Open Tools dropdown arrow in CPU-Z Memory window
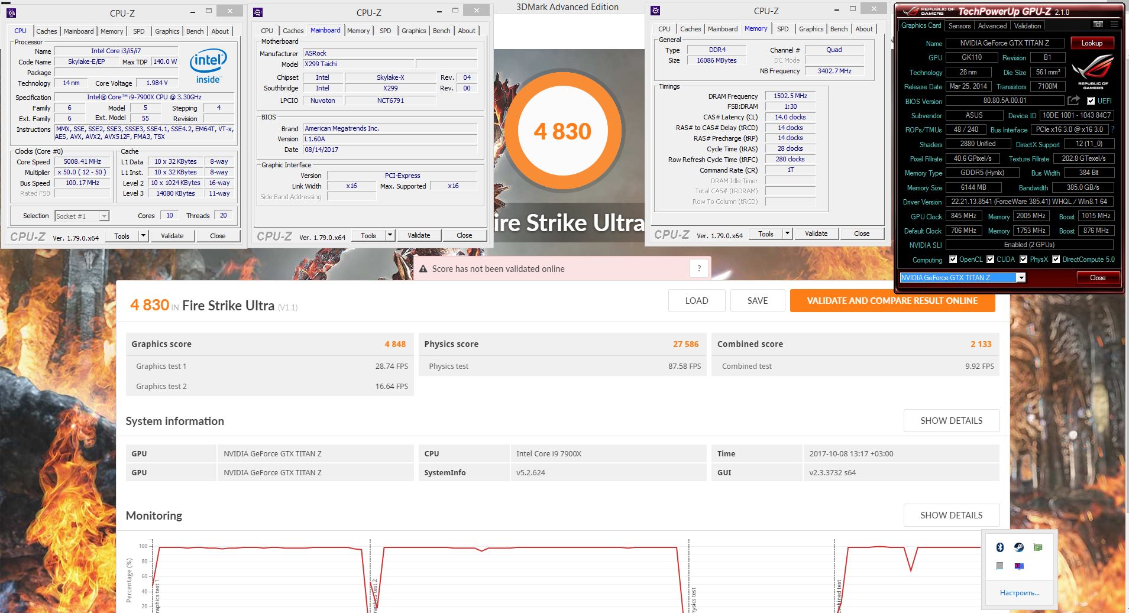This screenshot has width=1129, height=613. point(787,233)
